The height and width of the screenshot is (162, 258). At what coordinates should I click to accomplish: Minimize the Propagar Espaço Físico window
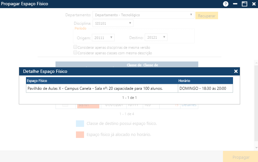click(x=235, y=4)
